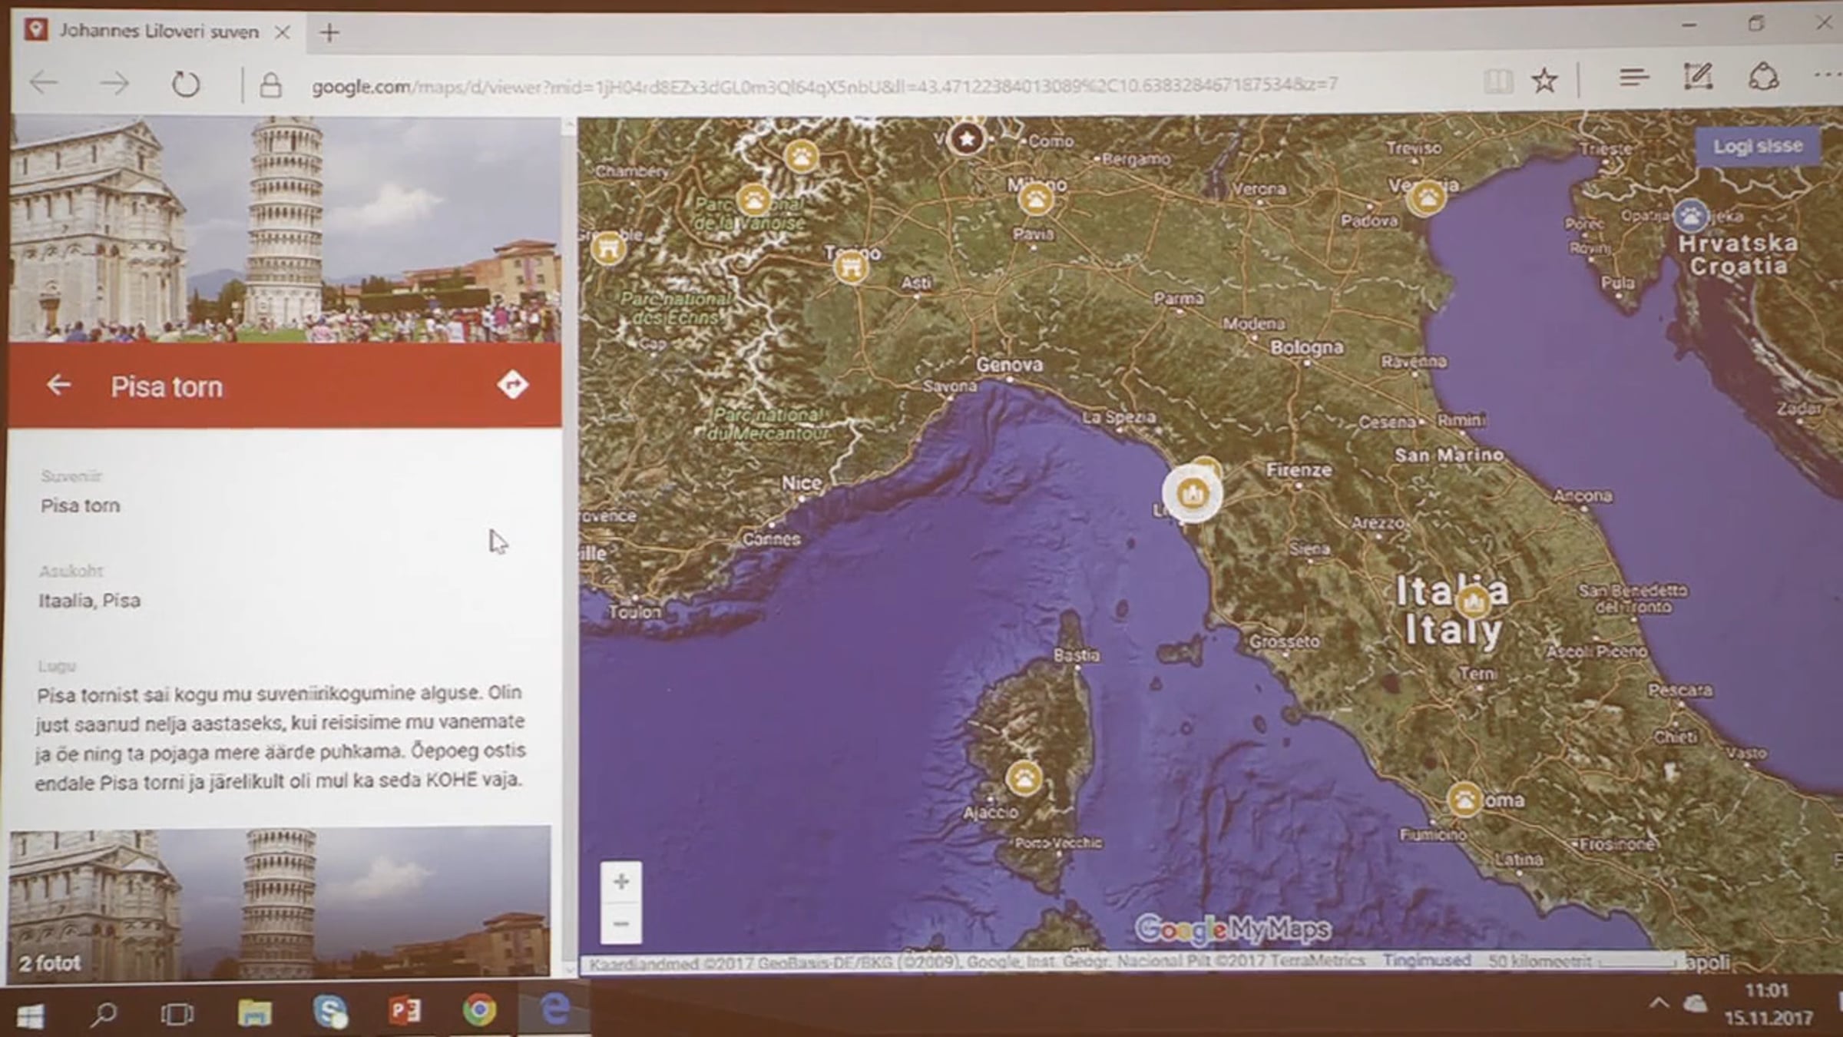Click the address bar URL field
This screenshot has height=1037, width=1843.
click(825, 85)
